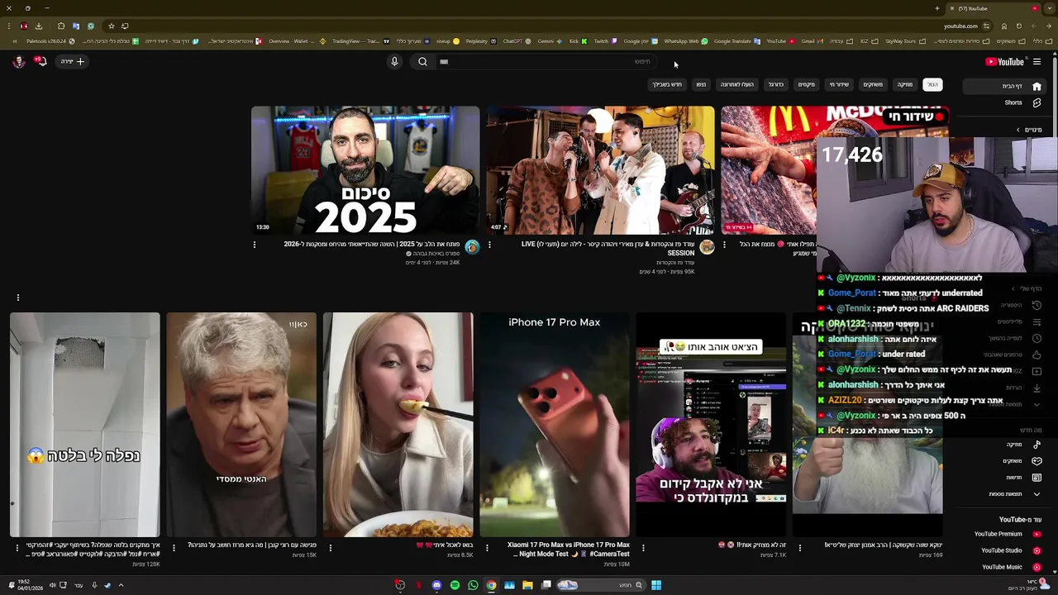
Task: Click the יצירה create button
Action: 73,61
